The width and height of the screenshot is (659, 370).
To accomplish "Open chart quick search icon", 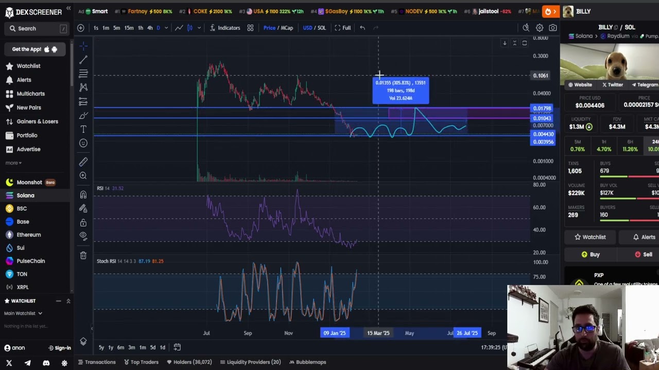I will pos(526,28).
